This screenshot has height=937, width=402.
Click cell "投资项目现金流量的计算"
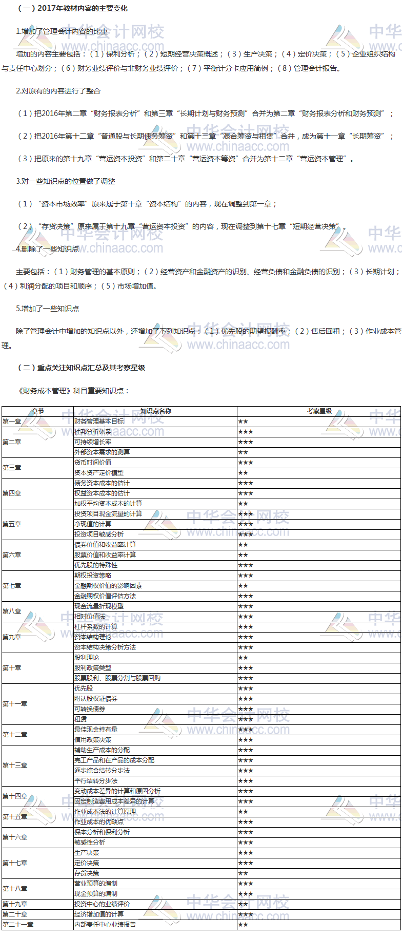click(155, 514)
